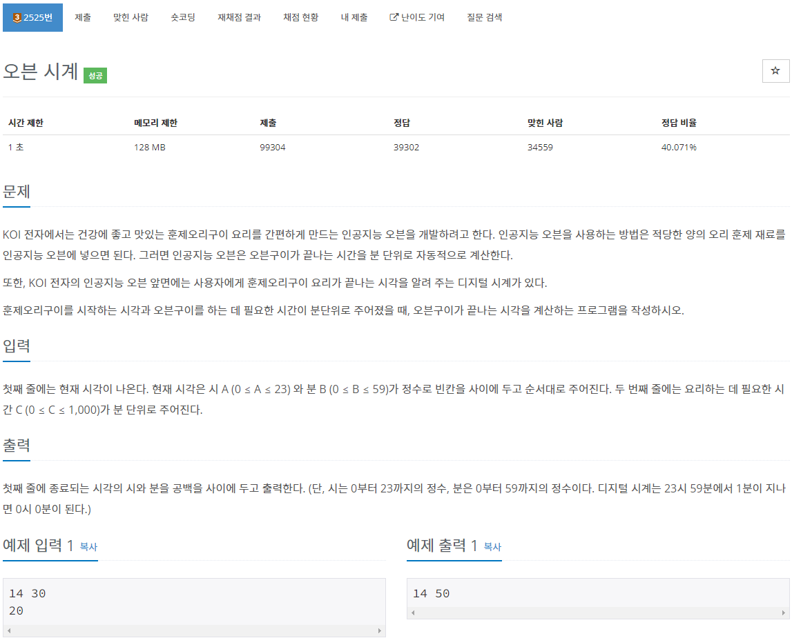
Task: Click the 출력 section heading
Action: (x=17, y=446)
